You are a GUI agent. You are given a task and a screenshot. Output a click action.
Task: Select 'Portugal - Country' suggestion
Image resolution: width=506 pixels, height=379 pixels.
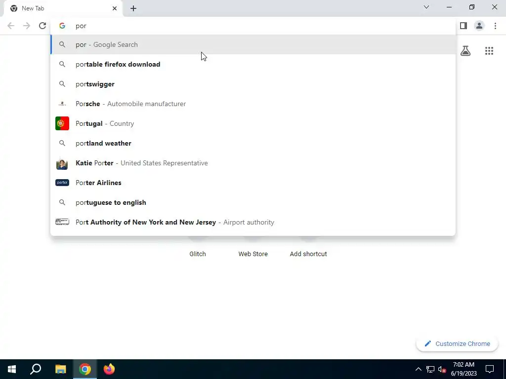click(x=253, y=123)
